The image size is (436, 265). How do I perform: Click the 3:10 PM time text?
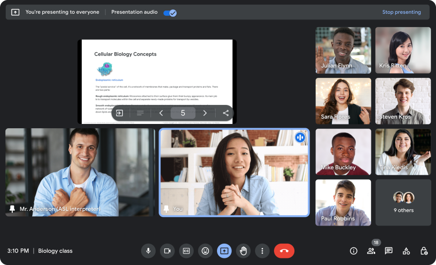pyautogui.click(x=18, y=251)
